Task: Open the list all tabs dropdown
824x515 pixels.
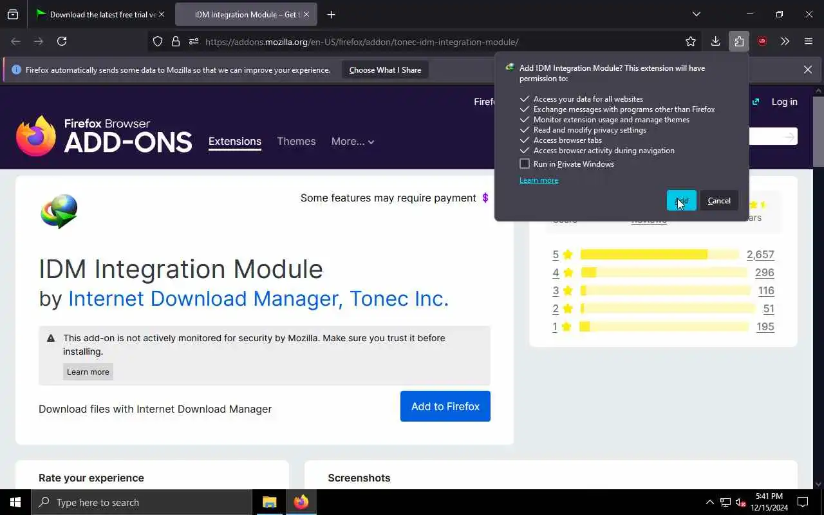Action: click(697, 14)
